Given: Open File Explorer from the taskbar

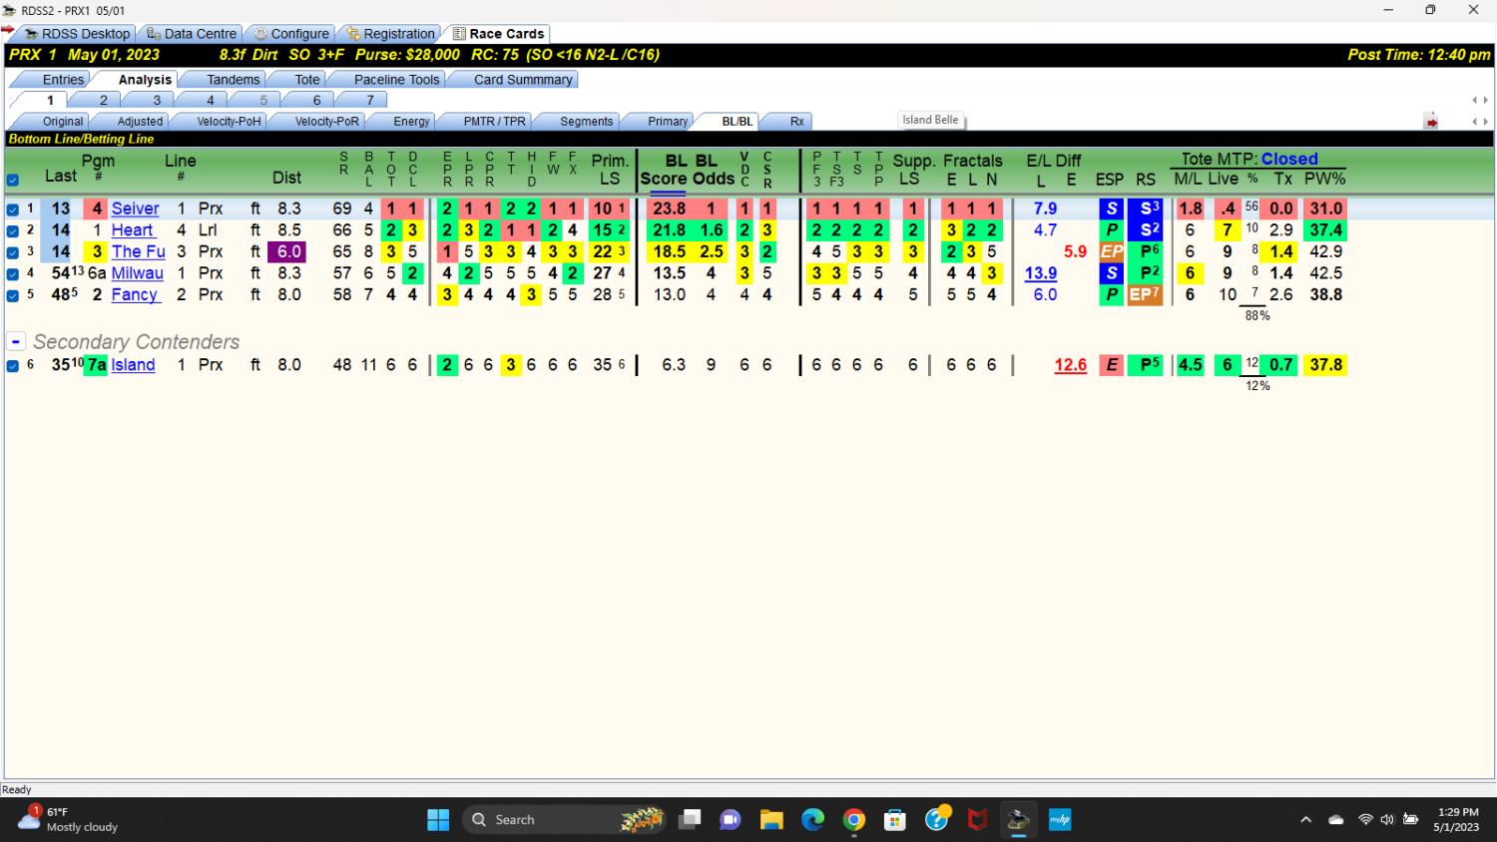Looking at the screenshot, I should 771,820.
